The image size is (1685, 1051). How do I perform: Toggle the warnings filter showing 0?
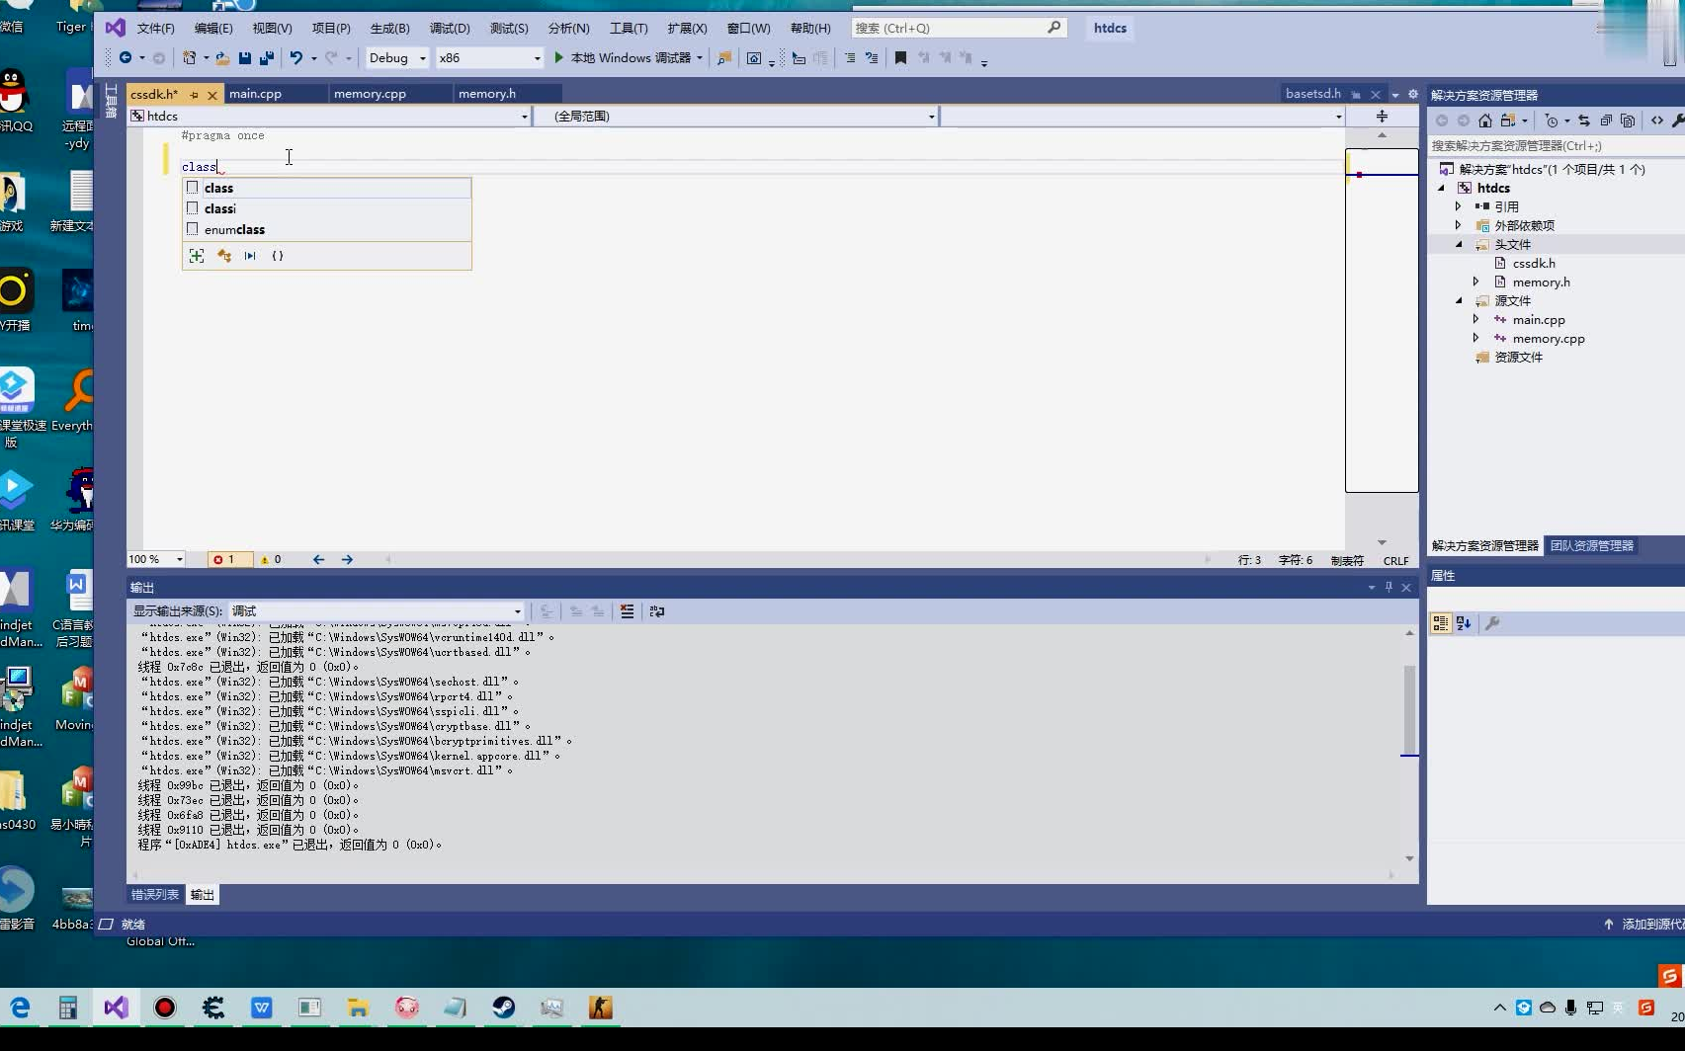(x=270, y=559)
